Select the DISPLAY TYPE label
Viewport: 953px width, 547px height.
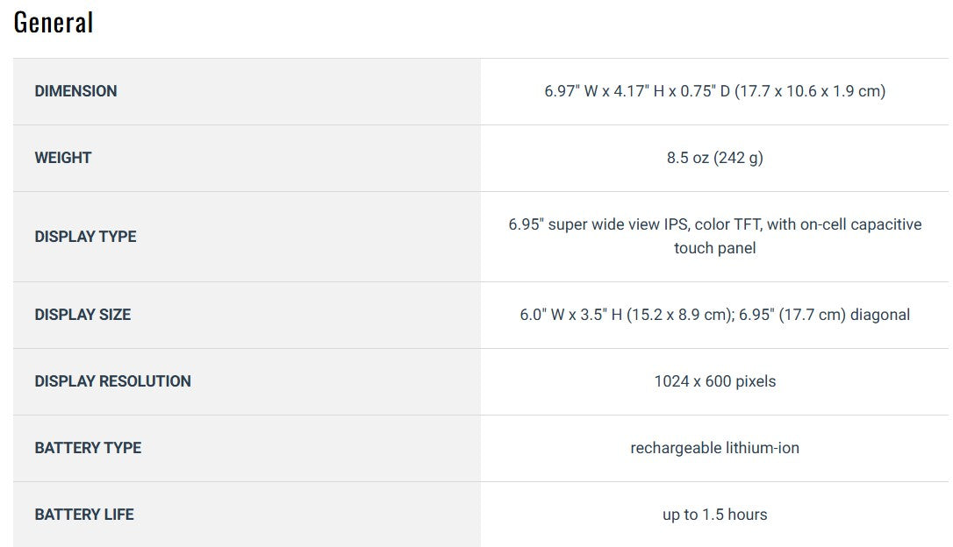pyautogui.click(x=86, y=236)
